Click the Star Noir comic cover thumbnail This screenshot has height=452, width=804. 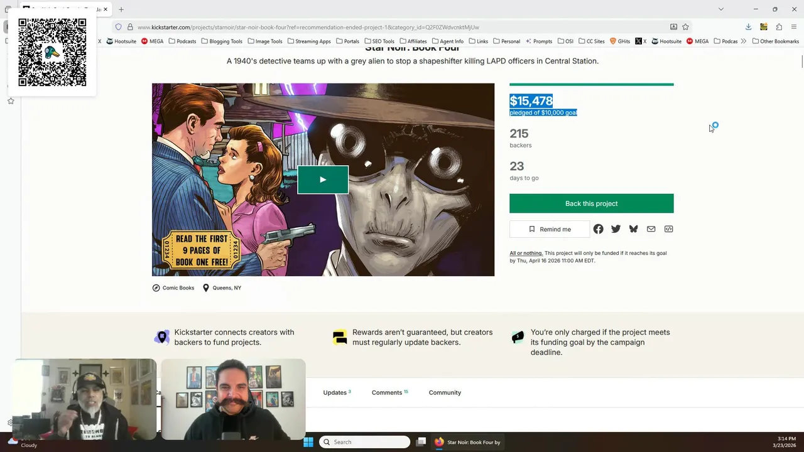[x=323, y=180]
